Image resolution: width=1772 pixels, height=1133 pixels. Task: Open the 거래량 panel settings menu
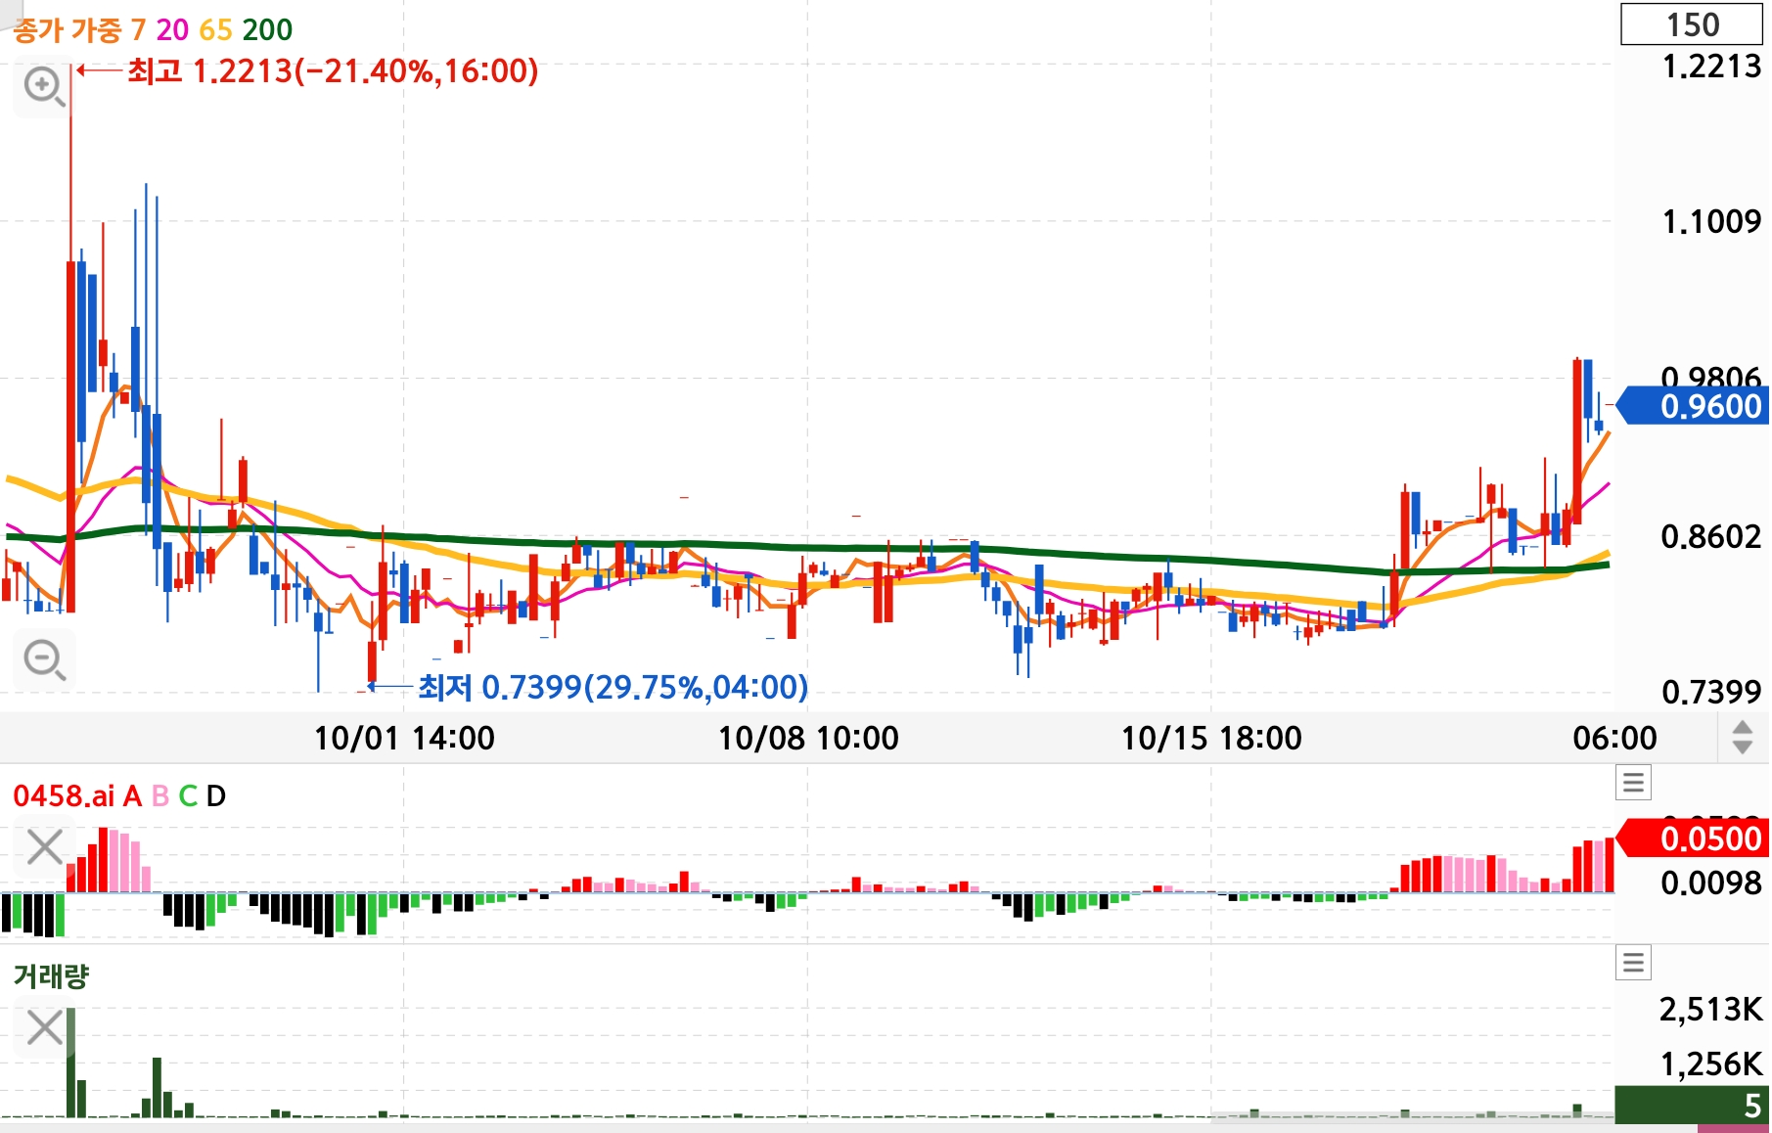(x=1633, y=963)
